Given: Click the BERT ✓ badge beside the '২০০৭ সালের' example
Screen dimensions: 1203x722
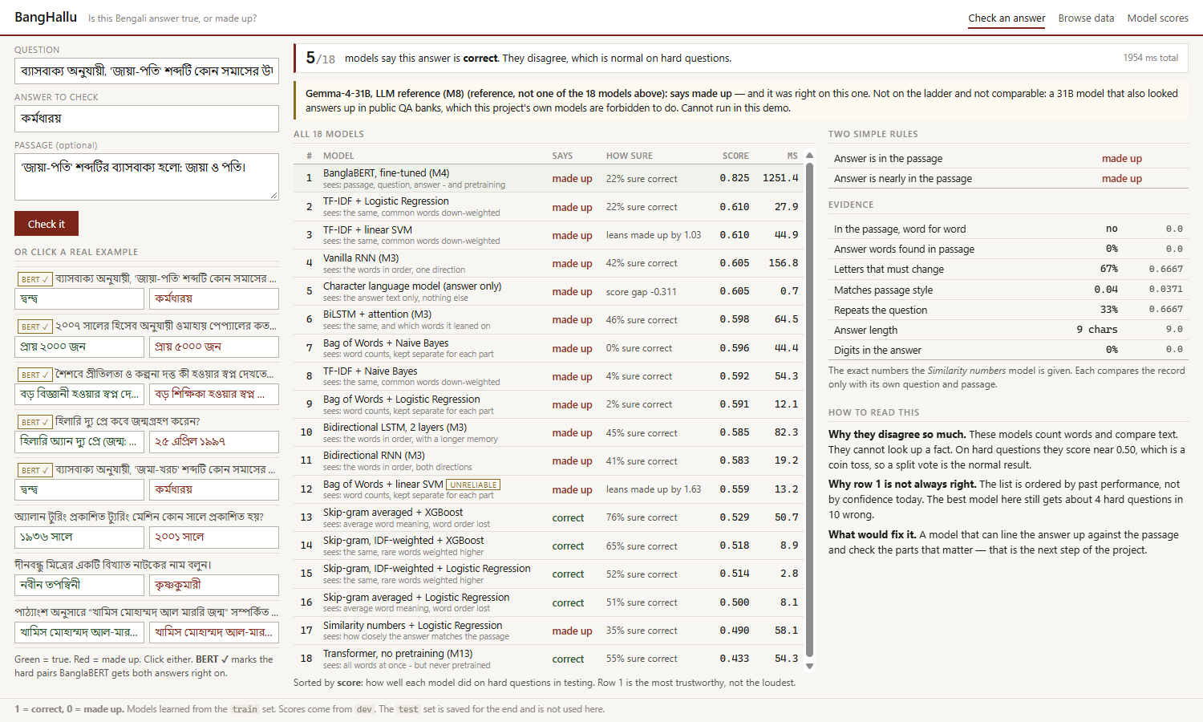Looking at the screenshot, I should click(x=35, y=327).
